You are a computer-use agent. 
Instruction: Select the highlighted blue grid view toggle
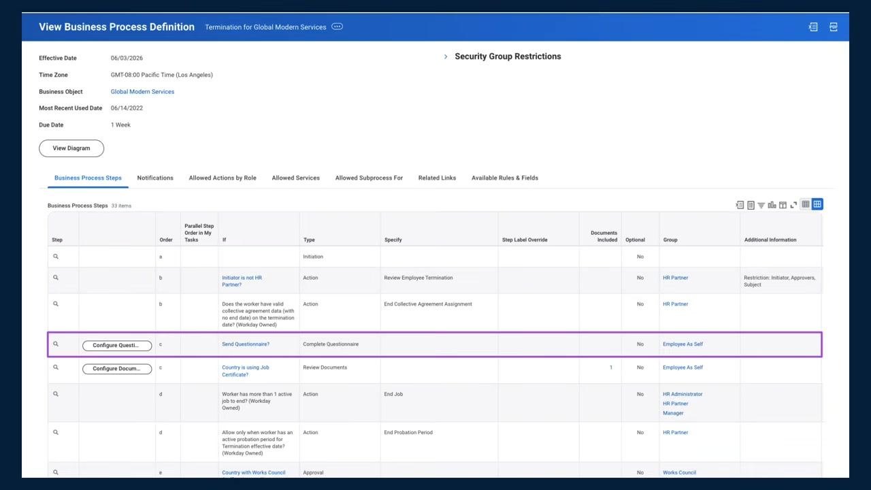click(817, 204)
